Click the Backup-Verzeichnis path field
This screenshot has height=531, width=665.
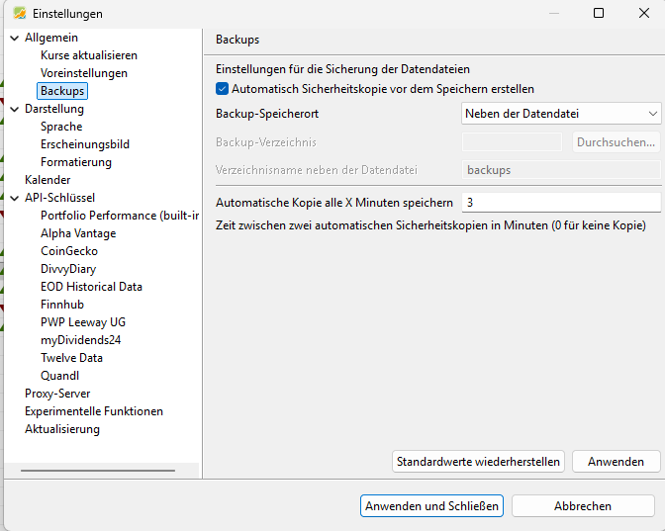click(512, 142)
